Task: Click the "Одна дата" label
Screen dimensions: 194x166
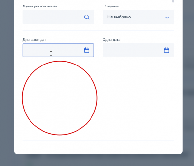Action: [111, 40]
